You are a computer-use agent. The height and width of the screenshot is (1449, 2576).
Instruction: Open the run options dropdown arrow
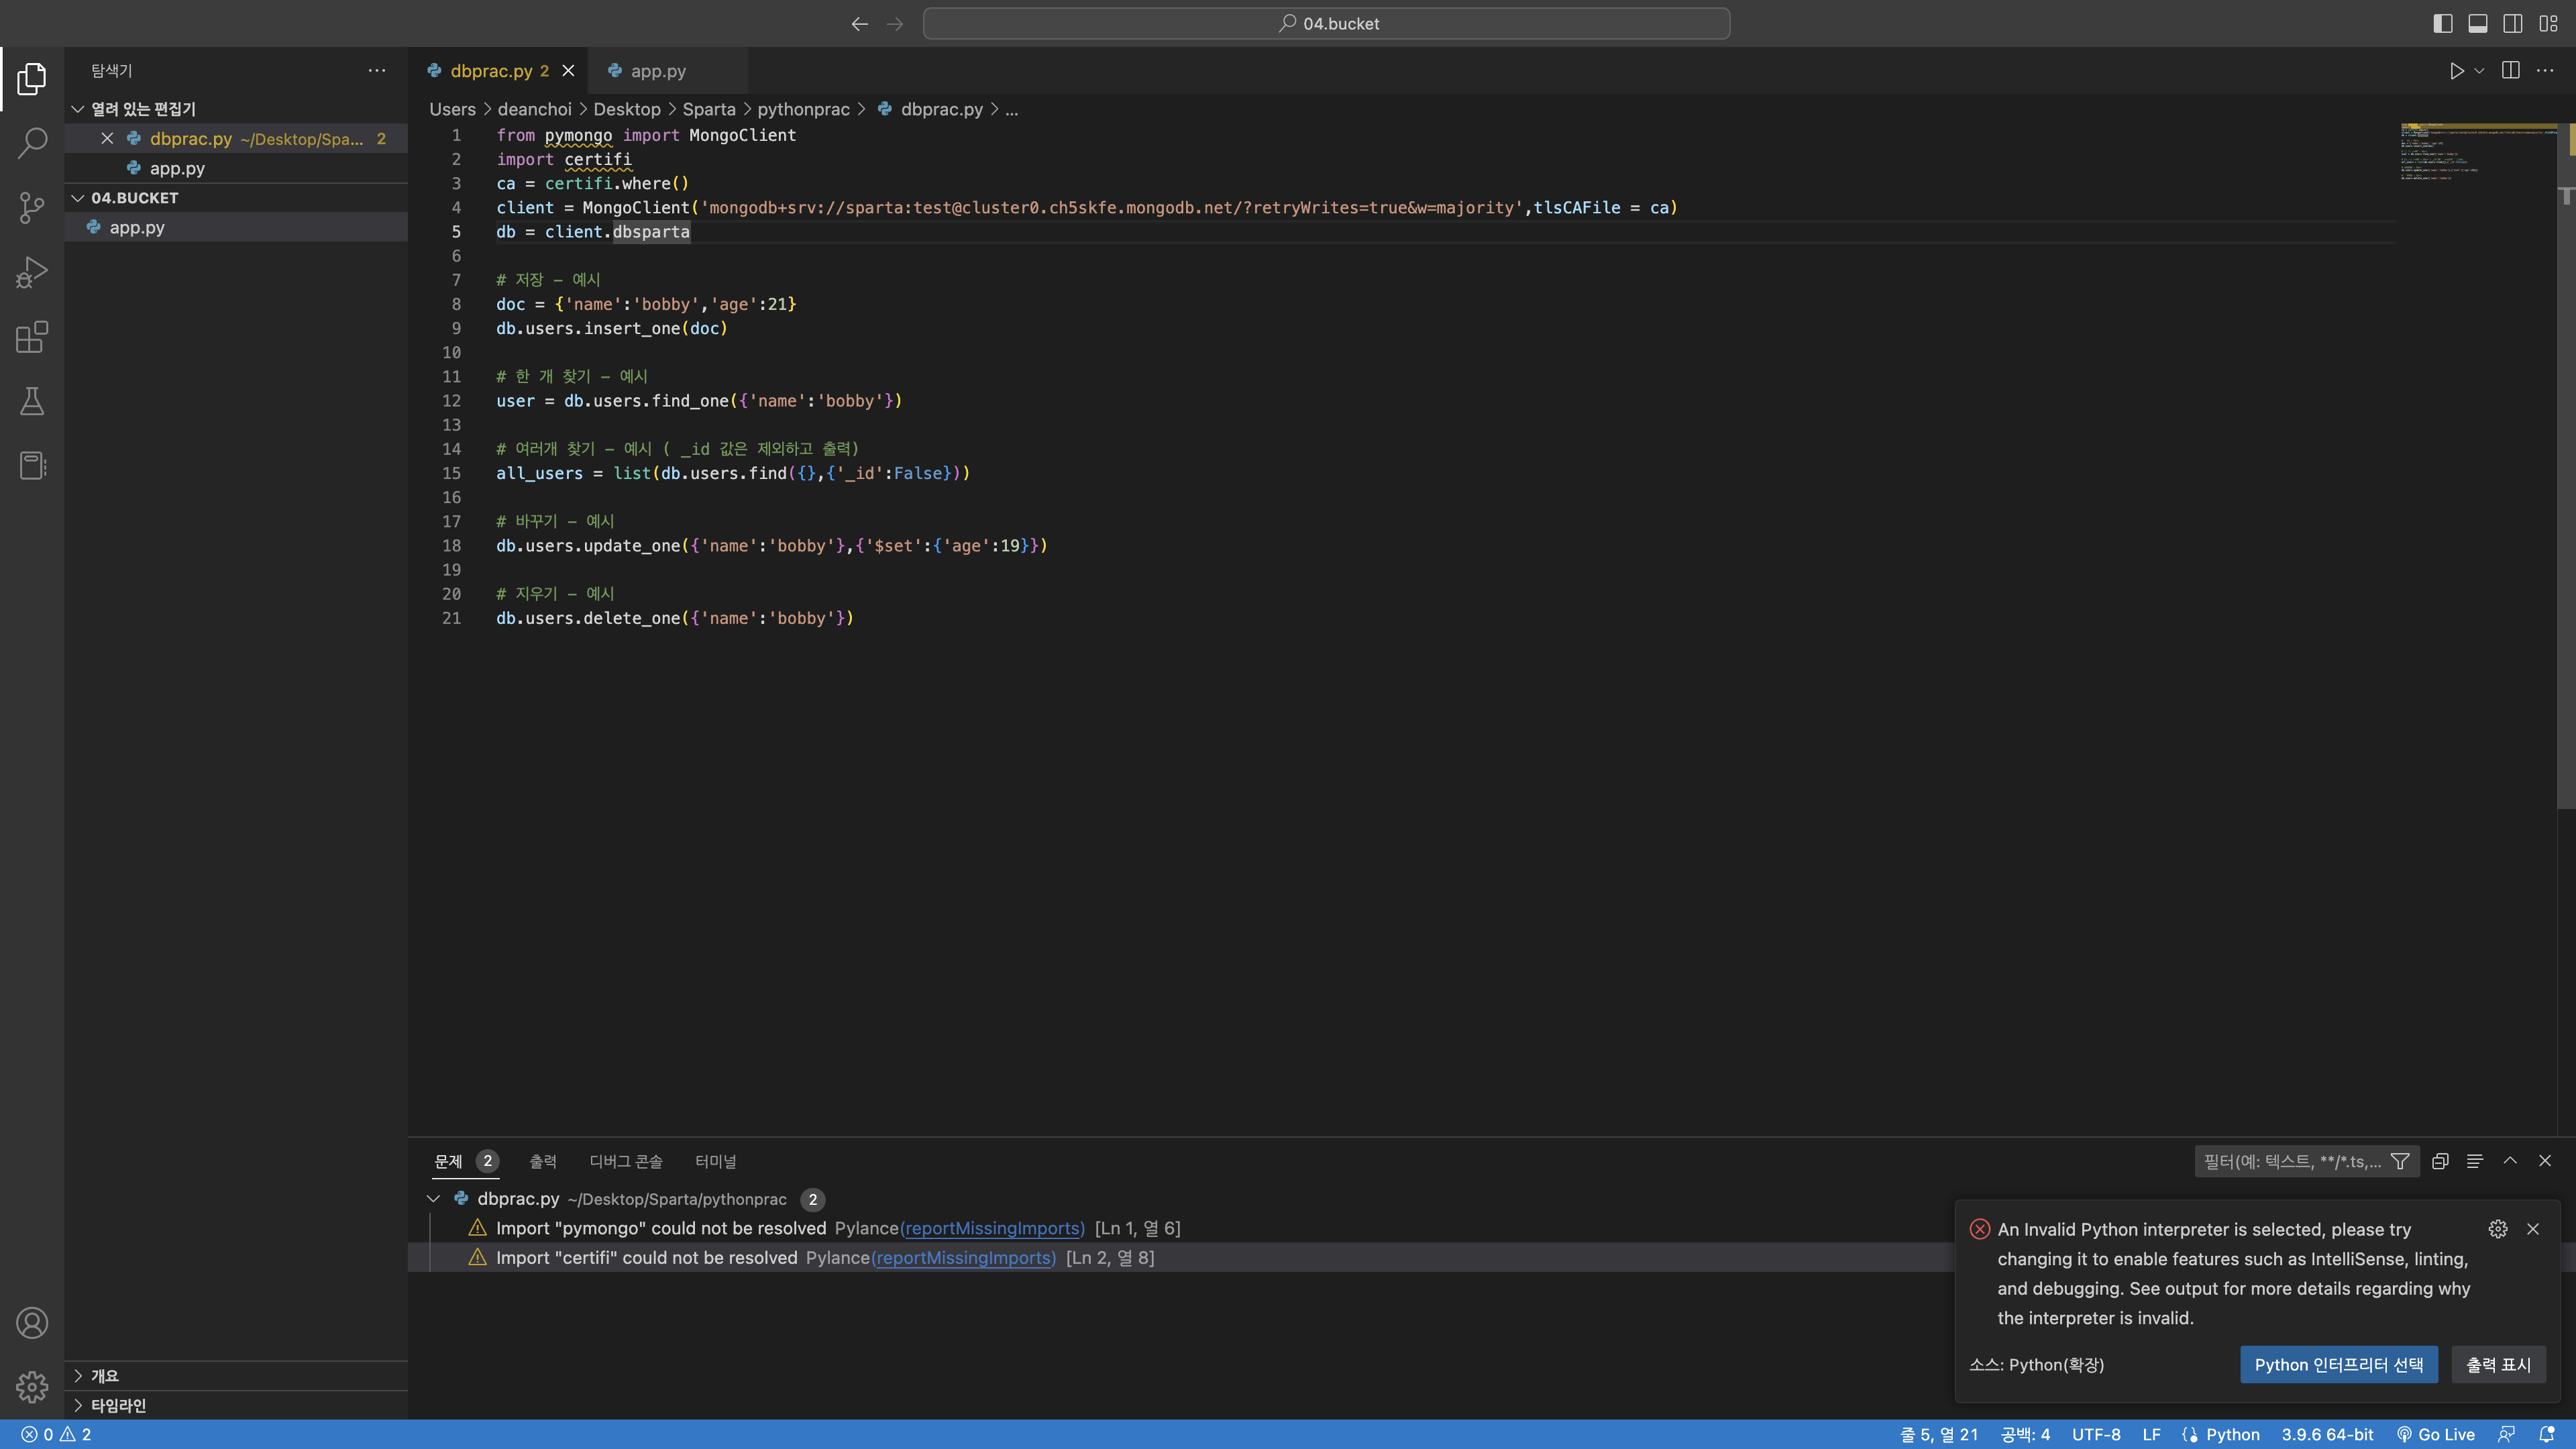click(x=2479, y=71)
